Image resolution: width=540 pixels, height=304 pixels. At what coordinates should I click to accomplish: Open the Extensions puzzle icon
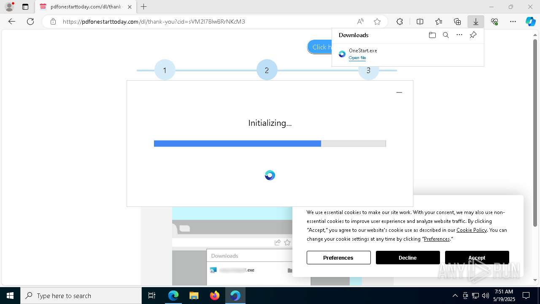click(x=400, y=22)
